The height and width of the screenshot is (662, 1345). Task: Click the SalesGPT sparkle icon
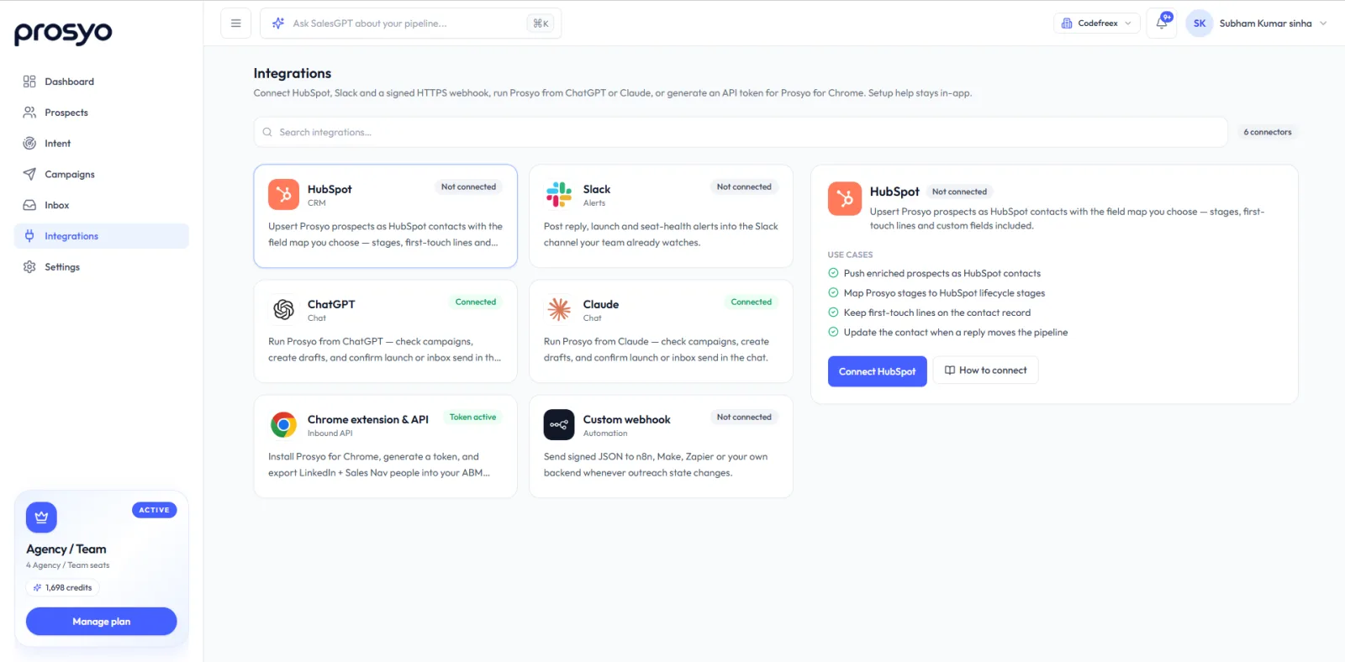278,24
